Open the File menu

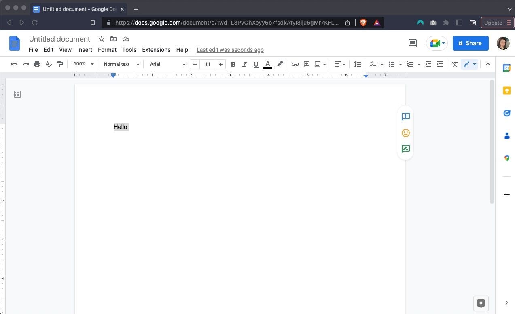coord(33,50)
